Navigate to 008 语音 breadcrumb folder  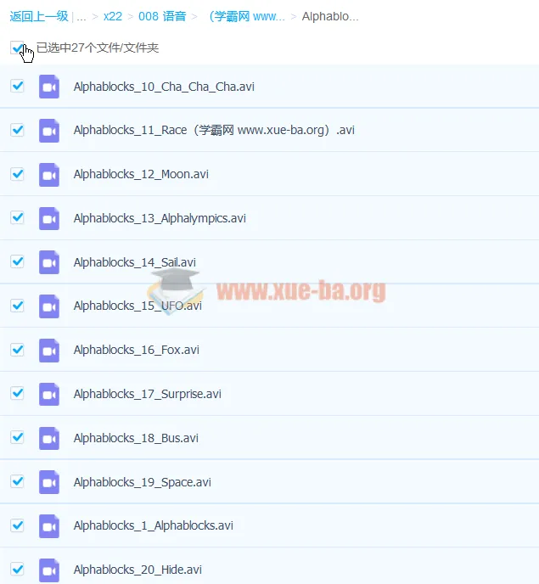[x=162, y=16]
